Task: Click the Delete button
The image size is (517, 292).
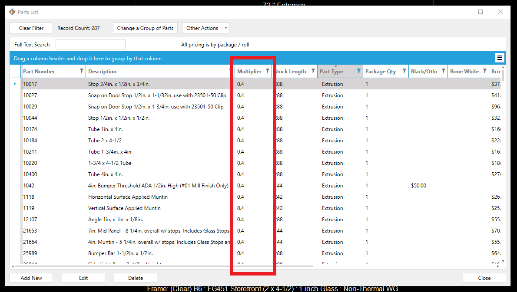Action: (x=136, y=278)
